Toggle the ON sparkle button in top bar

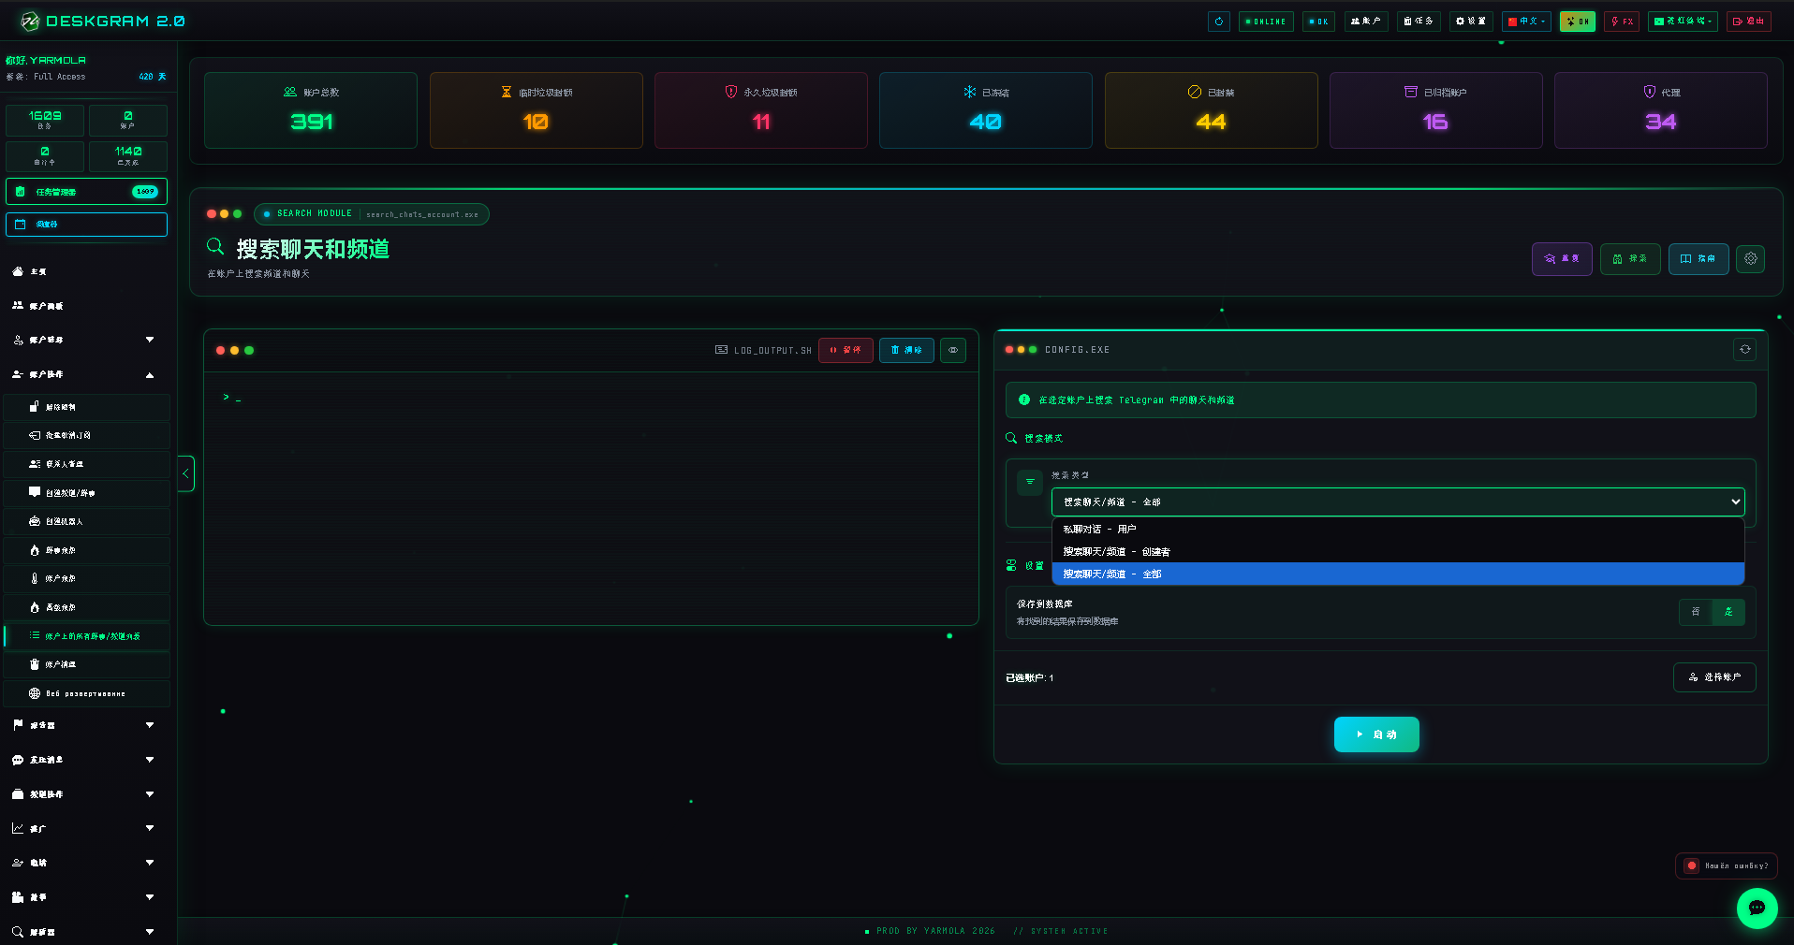point(1578,22)
